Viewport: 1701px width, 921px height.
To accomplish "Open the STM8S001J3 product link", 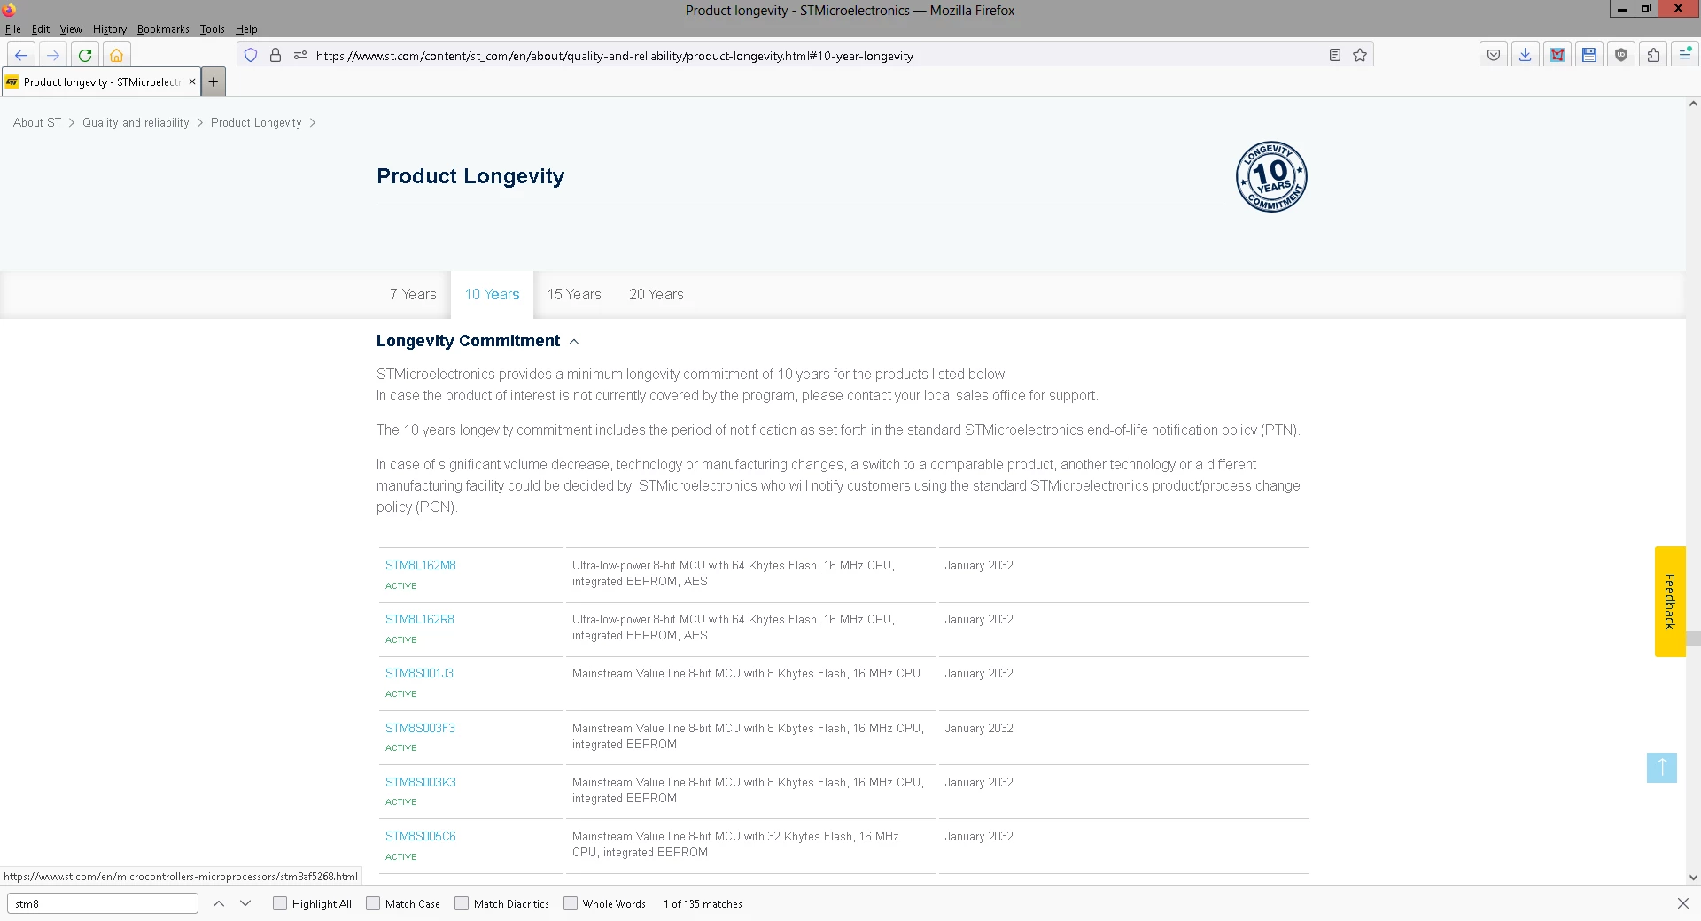I will click(419, 673).
